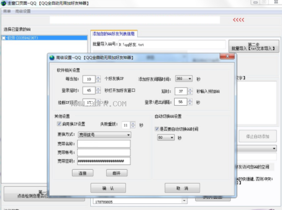Click the 失败重拨 field showing 11

(x=126, y=125)
